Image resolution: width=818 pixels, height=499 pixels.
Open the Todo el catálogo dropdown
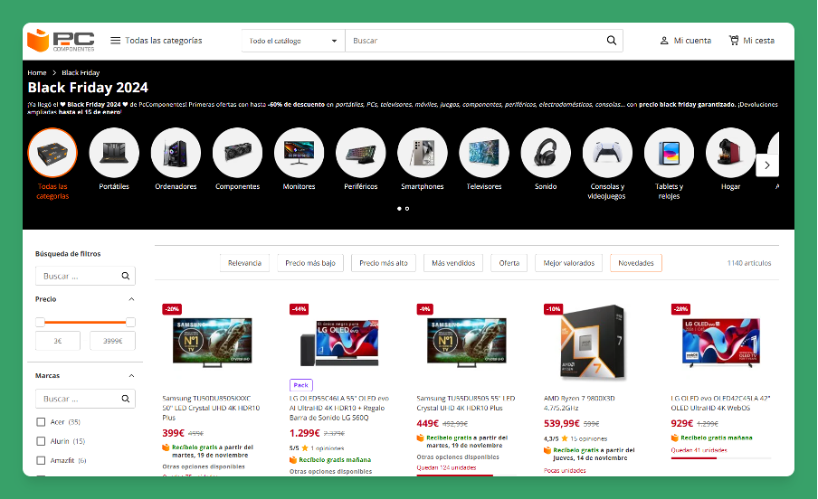coord(293,41)
